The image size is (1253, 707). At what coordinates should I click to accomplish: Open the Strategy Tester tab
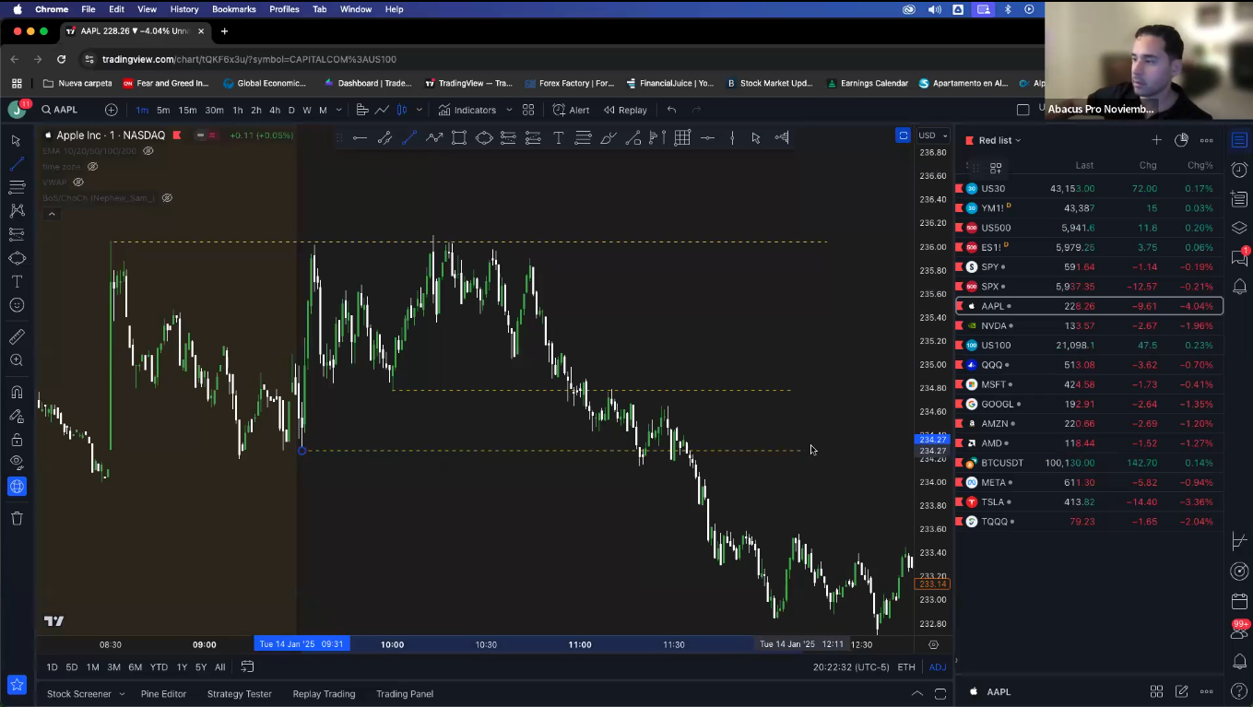coord(239,694)
